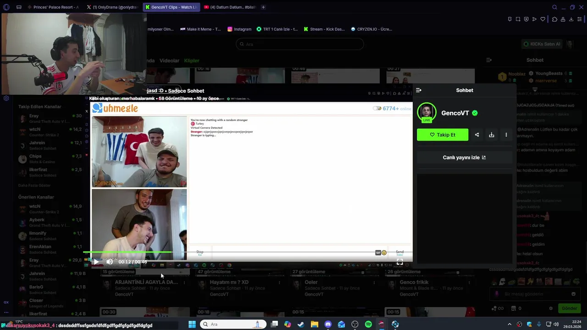This screenshot has height=330, width=587.
Task: Click the Gönder chat send button
Action: (569, 308)
